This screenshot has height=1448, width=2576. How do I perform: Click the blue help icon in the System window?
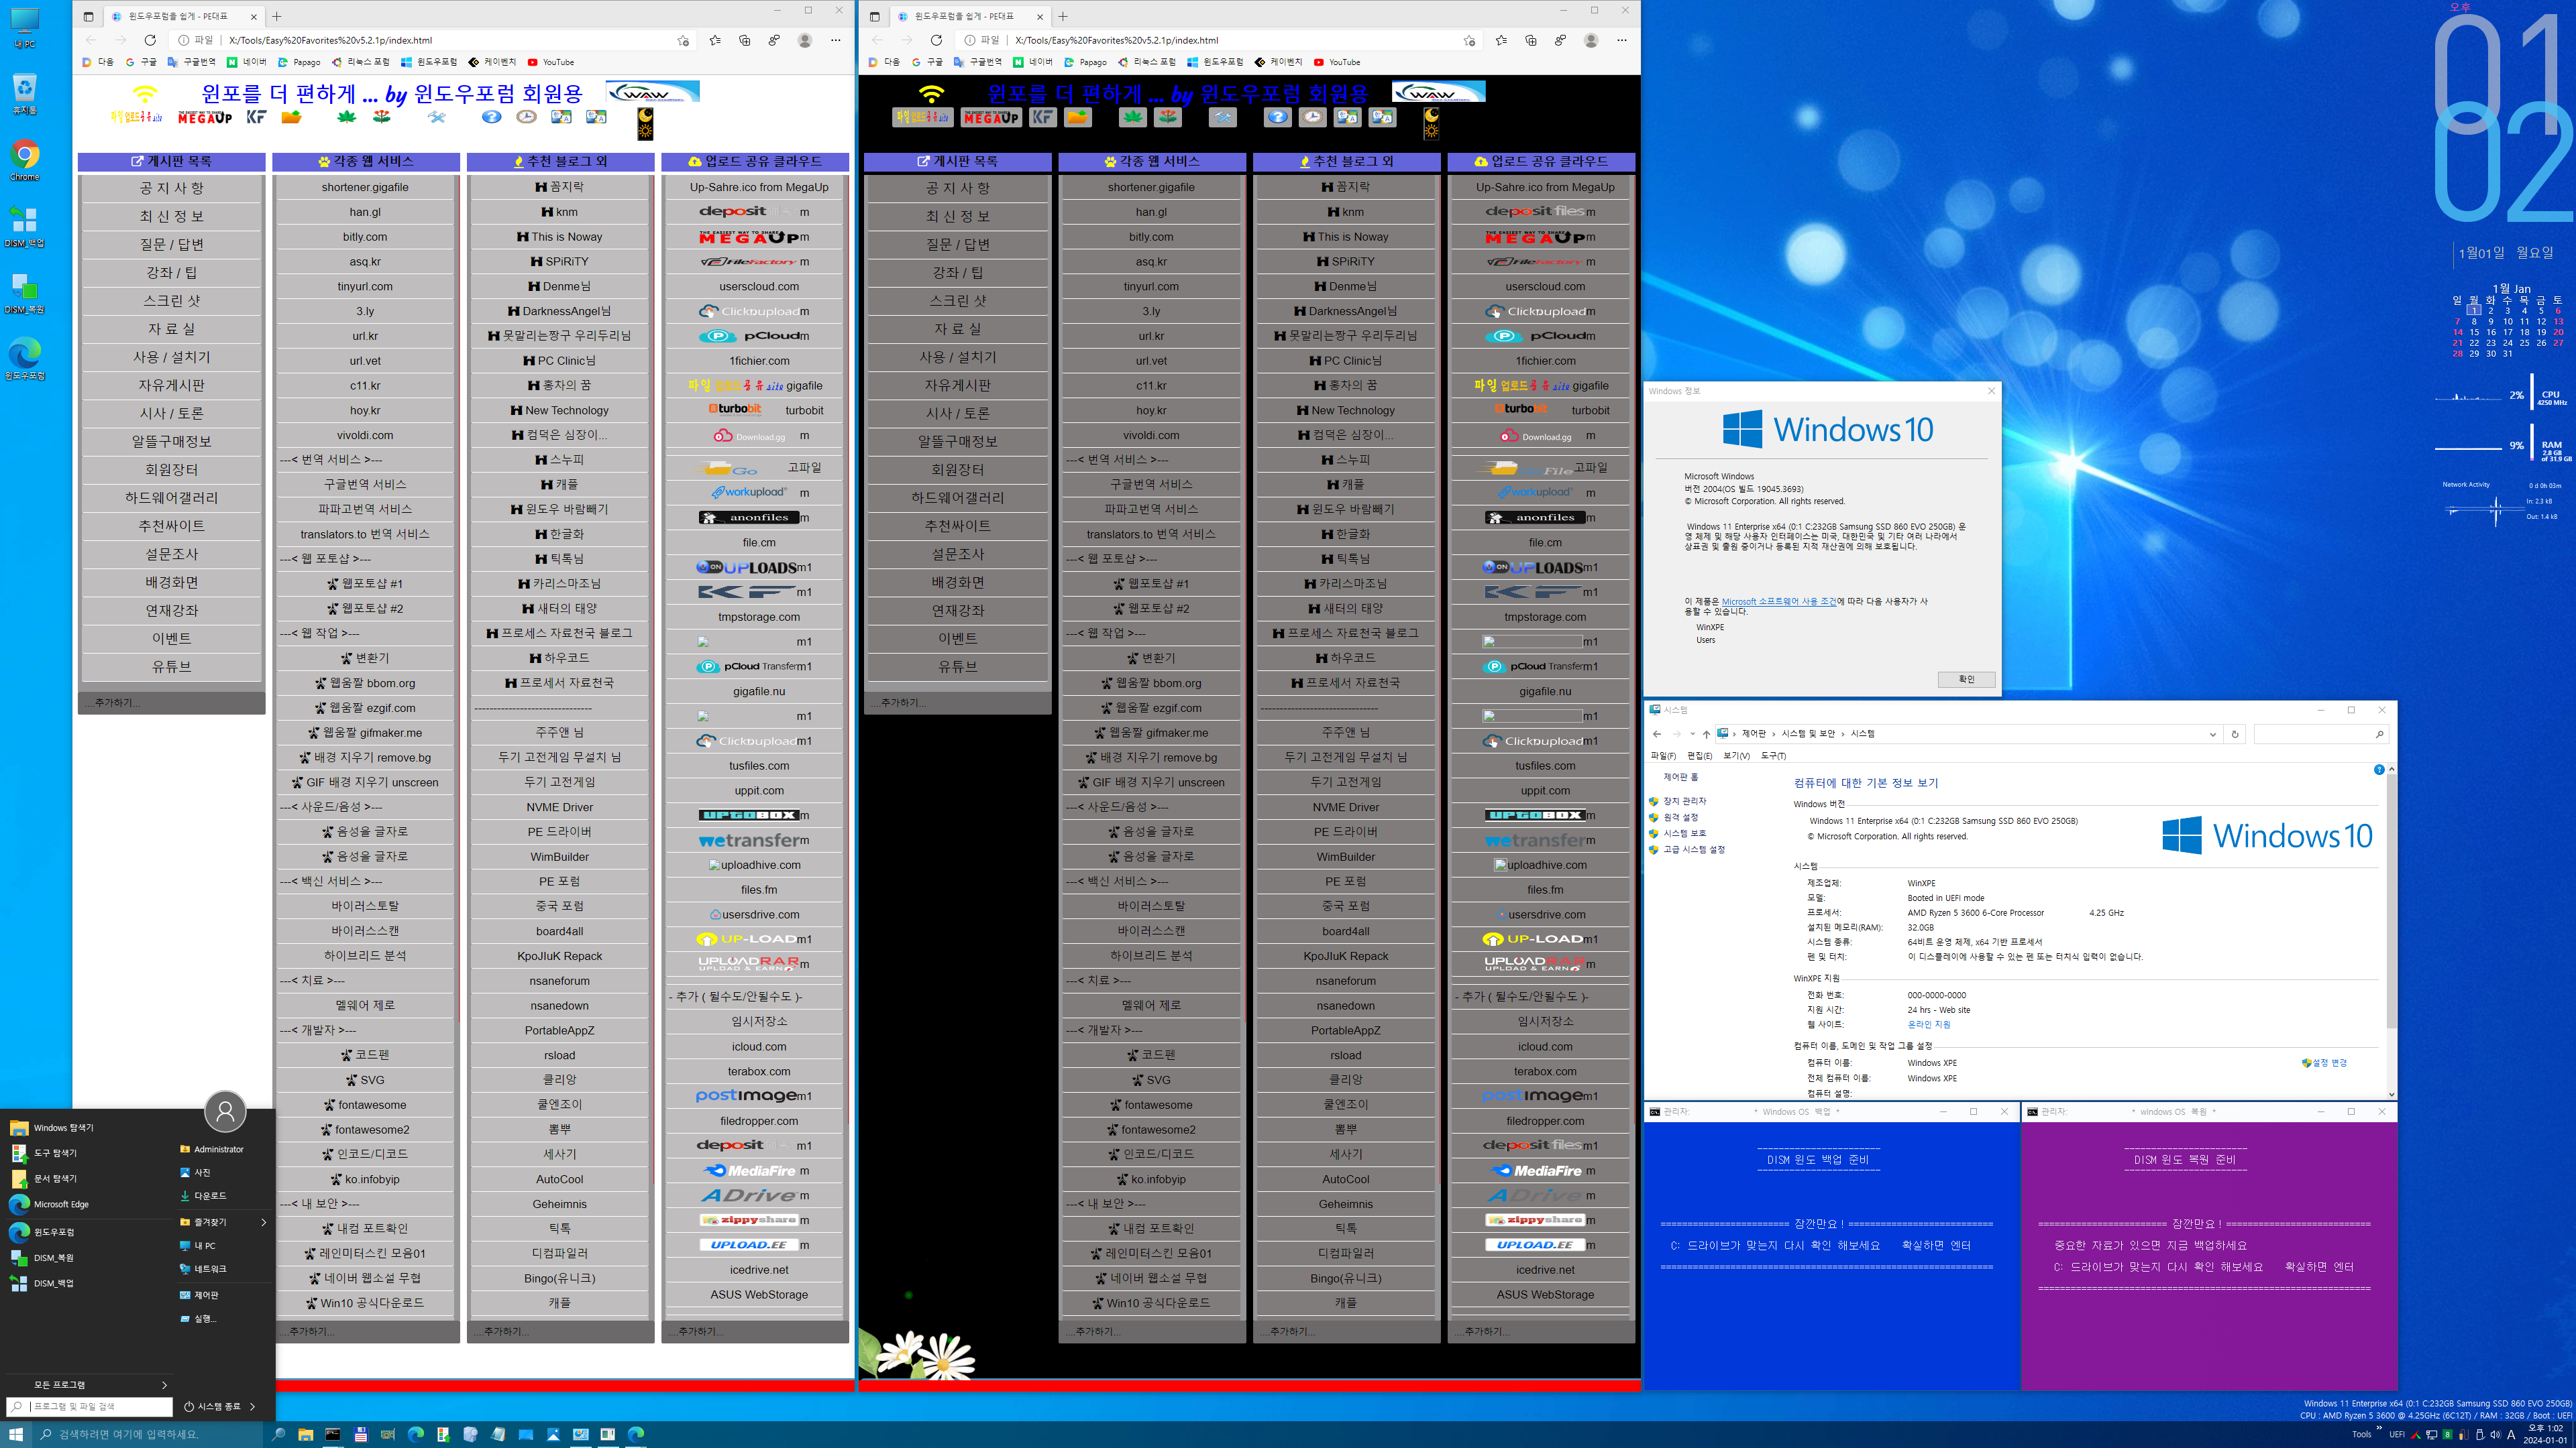(x=2379, y=770)
